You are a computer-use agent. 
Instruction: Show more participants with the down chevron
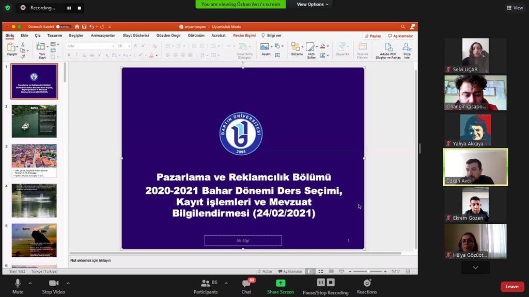pyautogui.click(x=475, y=268)
